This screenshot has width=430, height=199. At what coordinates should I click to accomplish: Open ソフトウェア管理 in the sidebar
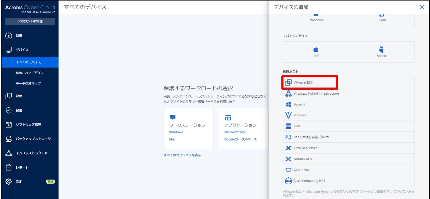29,125
